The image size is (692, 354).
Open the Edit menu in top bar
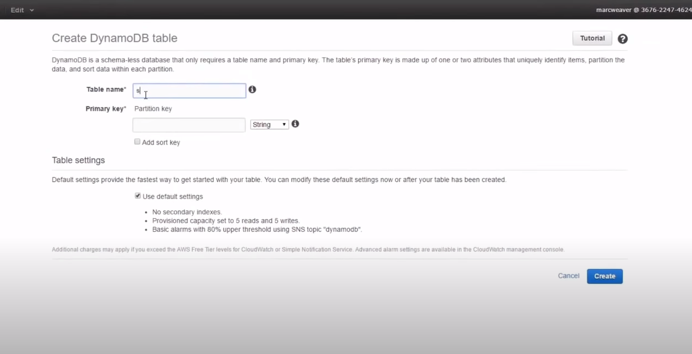coord(22,10)
